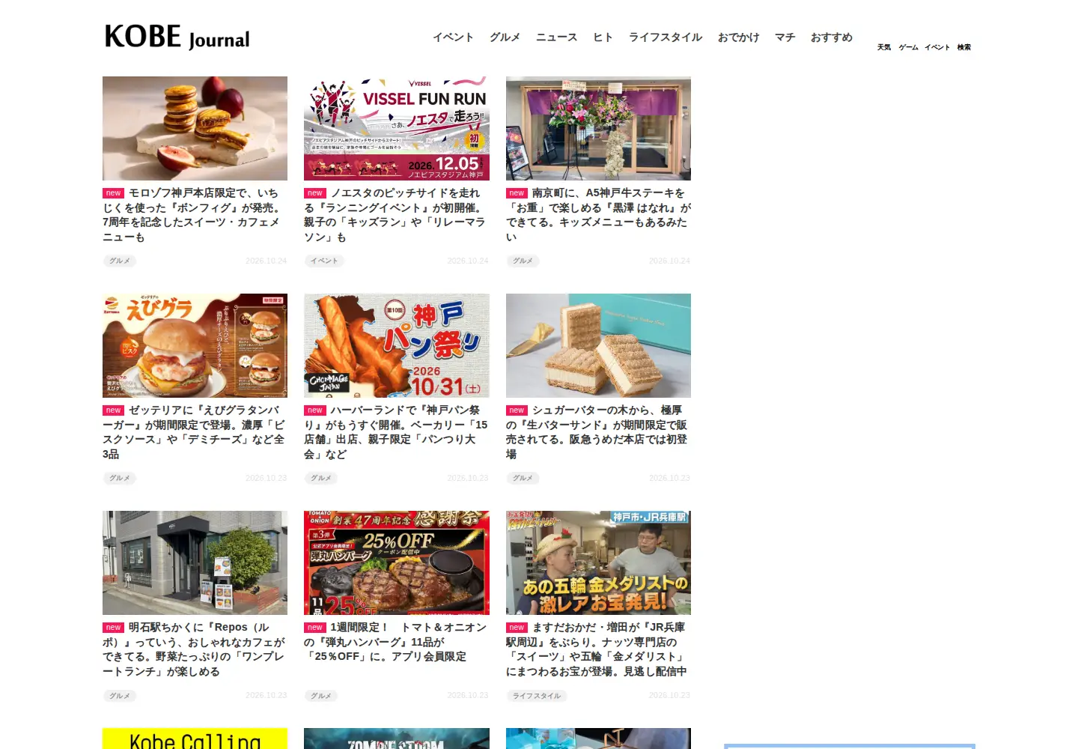Open the イベント section in the main navigation
The width and height of the screenshot is (1078, 749).
(x=453, y=37)
